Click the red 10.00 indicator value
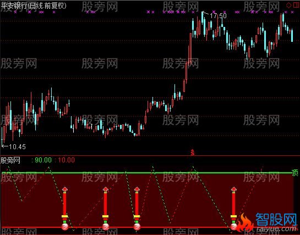The height and width of the screenshot is (235, 300). click(x=66, y=160)
